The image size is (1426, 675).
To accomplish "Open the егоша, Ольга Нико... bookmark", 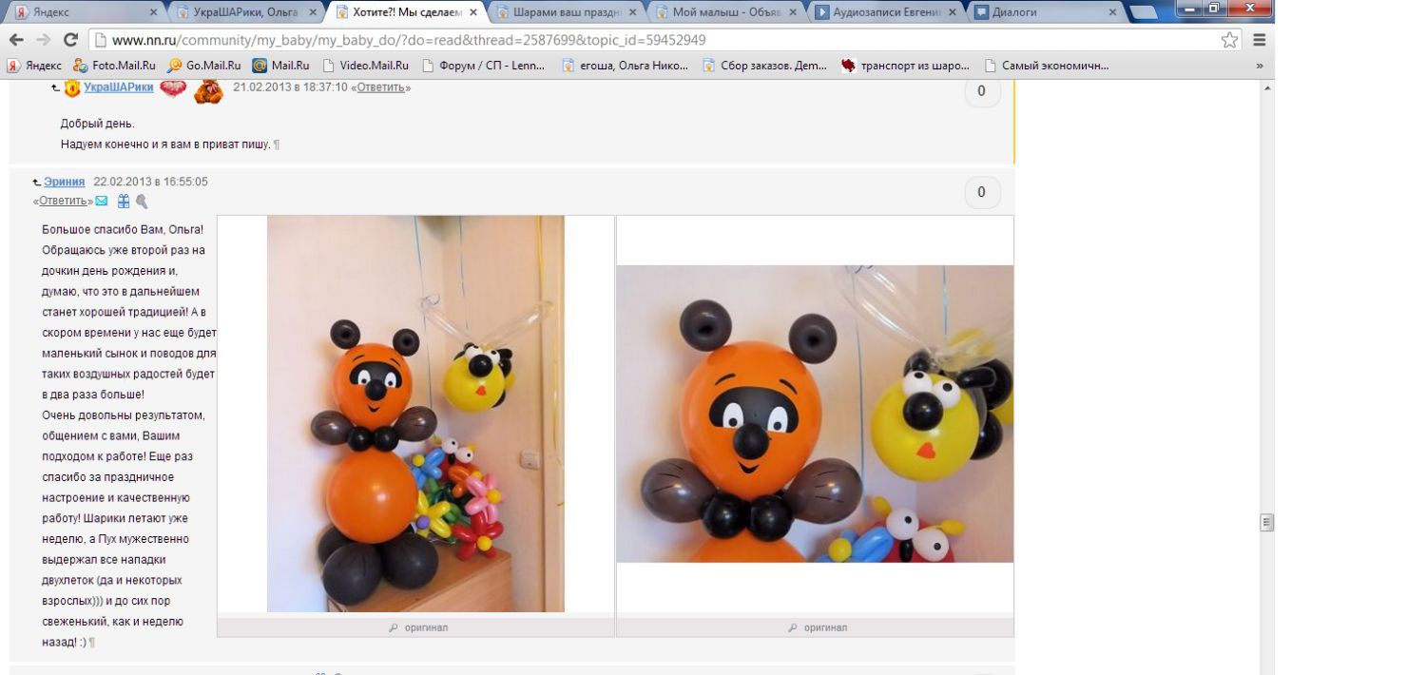I will (625, 66).
